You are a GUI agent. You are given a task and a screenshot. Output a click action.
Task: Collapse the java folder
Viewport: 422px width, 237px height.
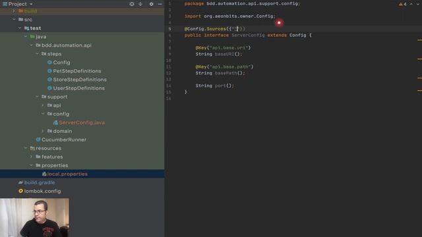[26, 37]
